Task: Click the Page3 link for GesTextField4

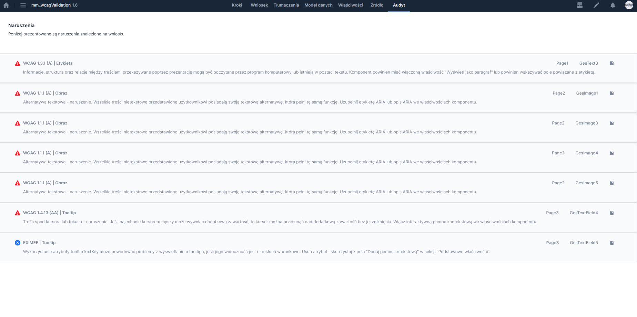Action: coord(552,213)
